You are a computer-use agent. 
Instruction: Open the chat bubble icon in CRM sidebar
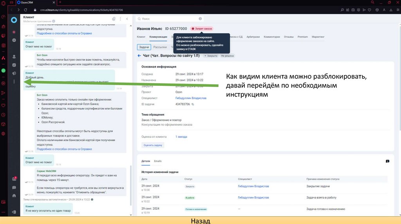click(14, 188)
